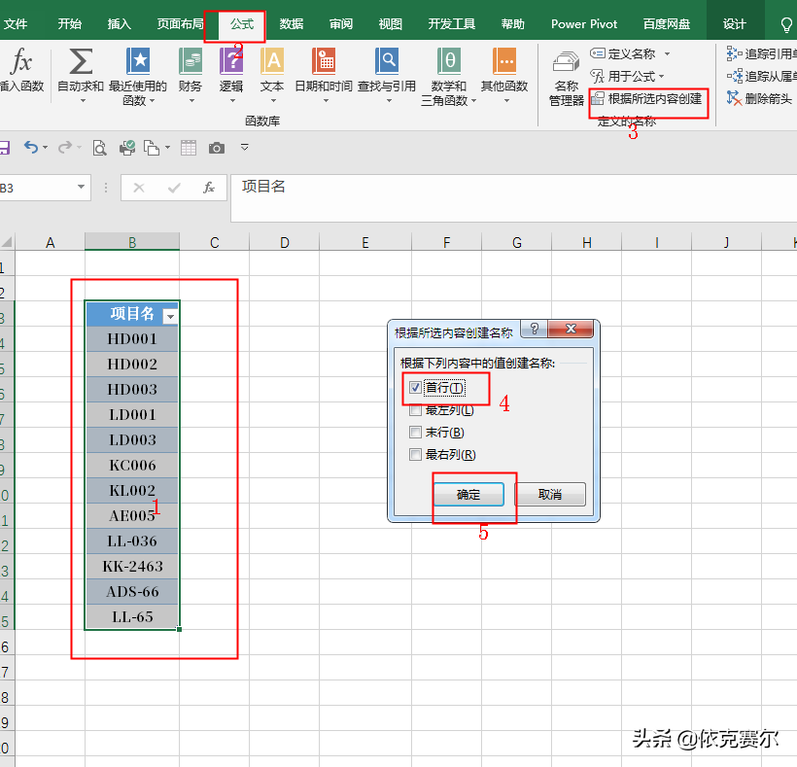The image size is (797, 767).
Task: Click the formula bar confirm checkmark icon
Action: point(174,188)
